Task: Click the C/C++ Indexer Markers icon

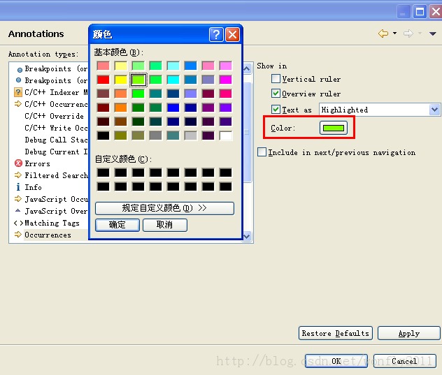Action: point(18,92)
